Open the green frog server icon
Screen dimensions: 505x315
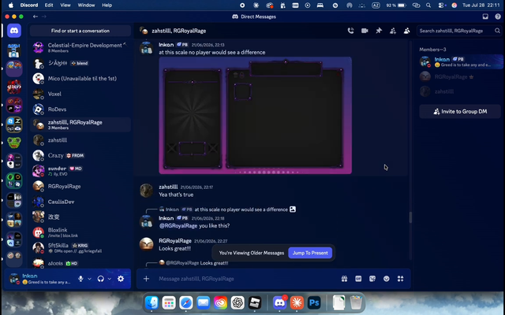(x=14, y=143)
